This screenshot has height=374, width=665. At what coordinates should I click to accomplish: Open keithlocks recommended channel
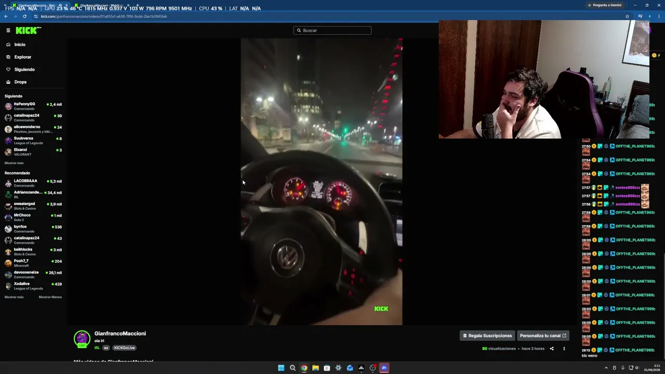click(x=33, y=251)
